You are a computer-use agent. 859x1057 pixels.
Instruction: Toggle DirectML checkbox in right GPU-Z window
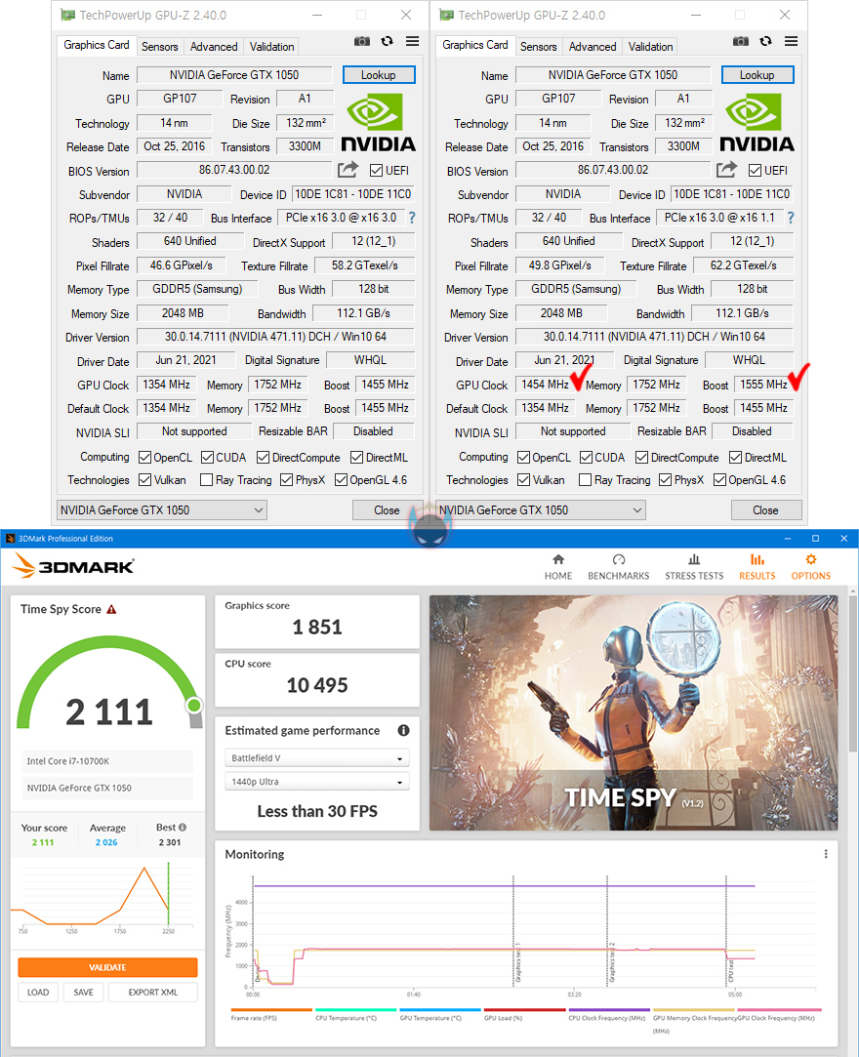pos(736,458)
